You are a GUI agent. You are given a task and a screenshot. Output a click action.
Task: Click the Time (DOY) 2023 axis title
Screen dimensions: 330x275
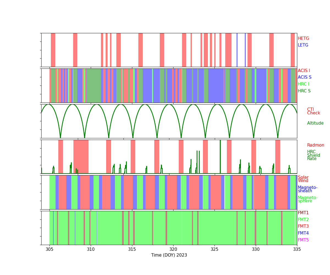[169, 255]
